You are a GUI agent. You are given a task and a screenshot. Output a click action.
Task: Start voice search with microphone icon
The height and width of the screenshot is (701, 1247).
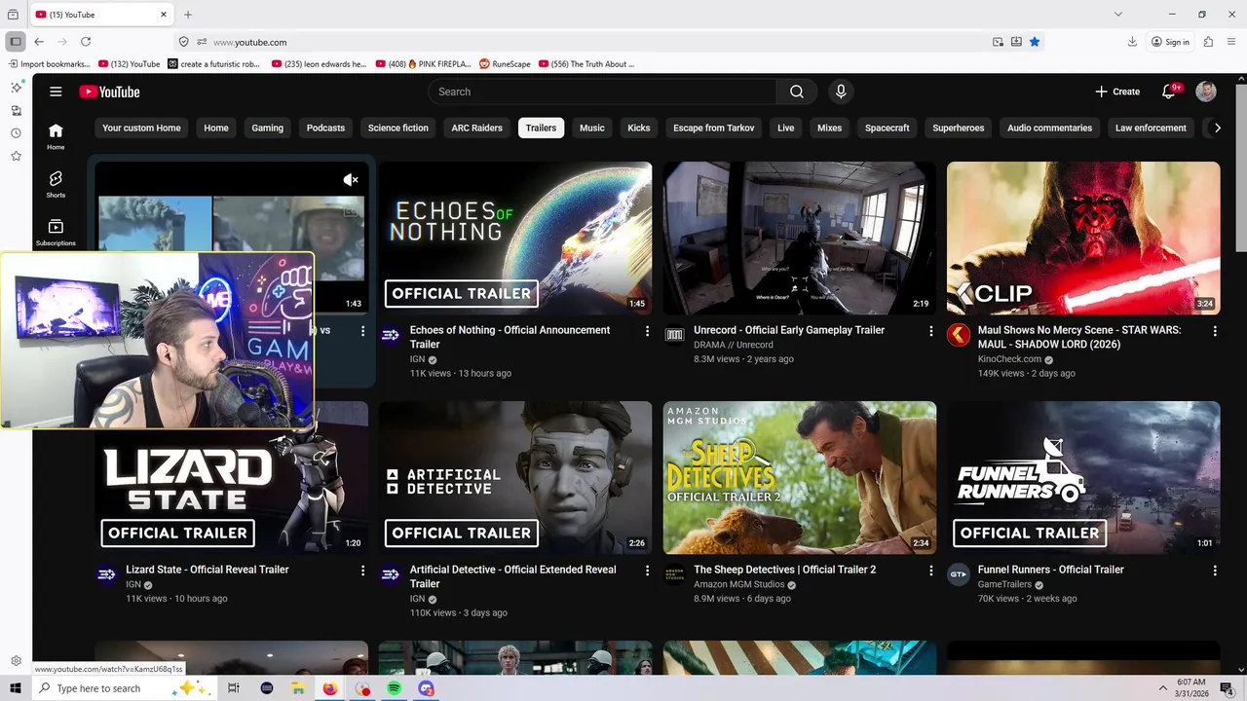pos(841,92)
